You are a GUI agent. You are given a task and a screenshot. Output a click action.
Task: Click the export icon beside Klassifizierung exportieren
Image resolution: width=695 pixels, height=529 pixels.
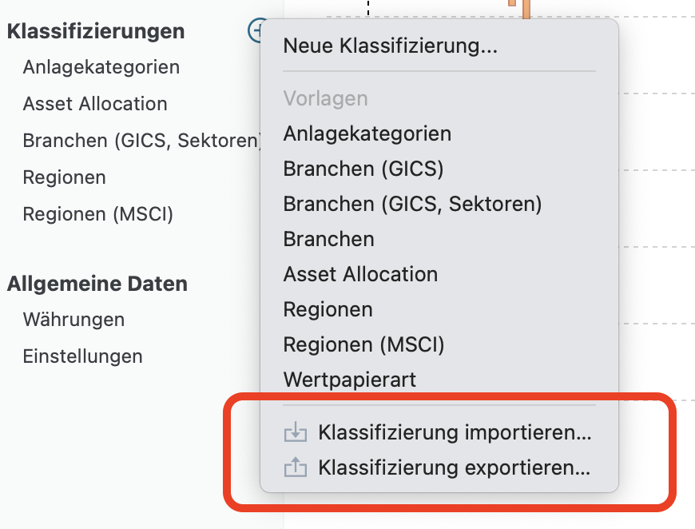coord(296,467)
